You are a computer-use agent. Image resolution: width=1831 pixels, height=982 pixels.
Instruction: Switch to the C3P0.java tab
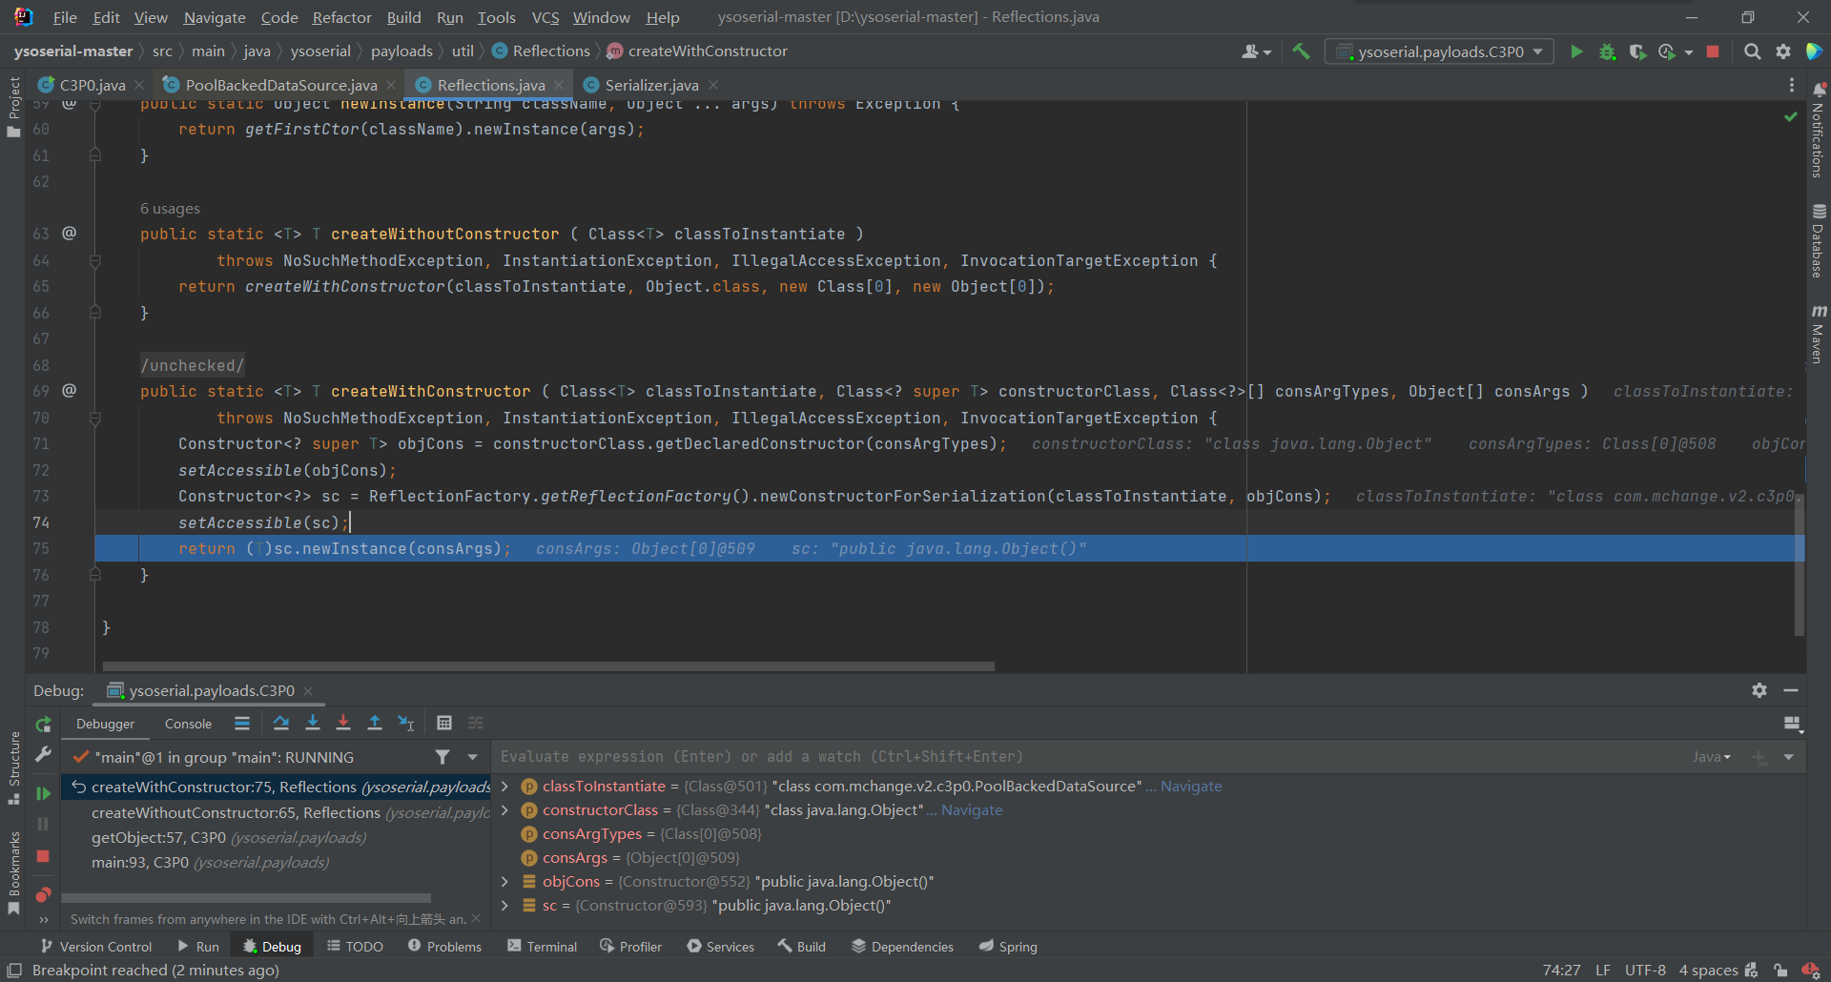click(92, 85)
